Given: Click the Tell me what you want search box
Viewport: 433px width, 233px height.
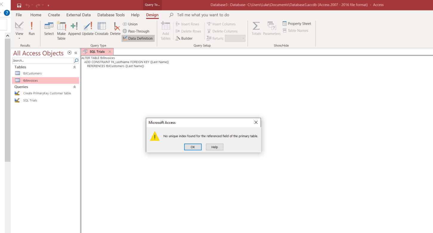Looking at the screenshot, I should click(x=203, y=15).
